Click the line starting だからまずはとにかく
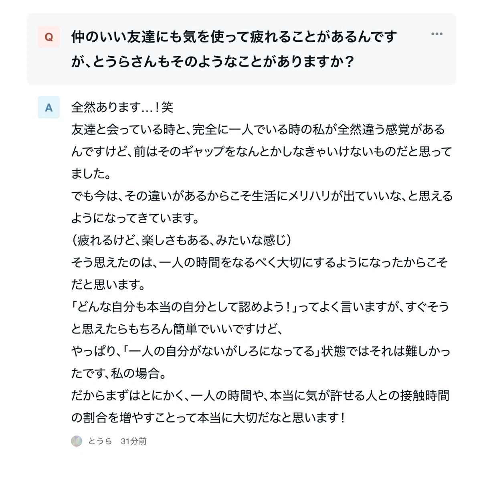 click(261, 396)
